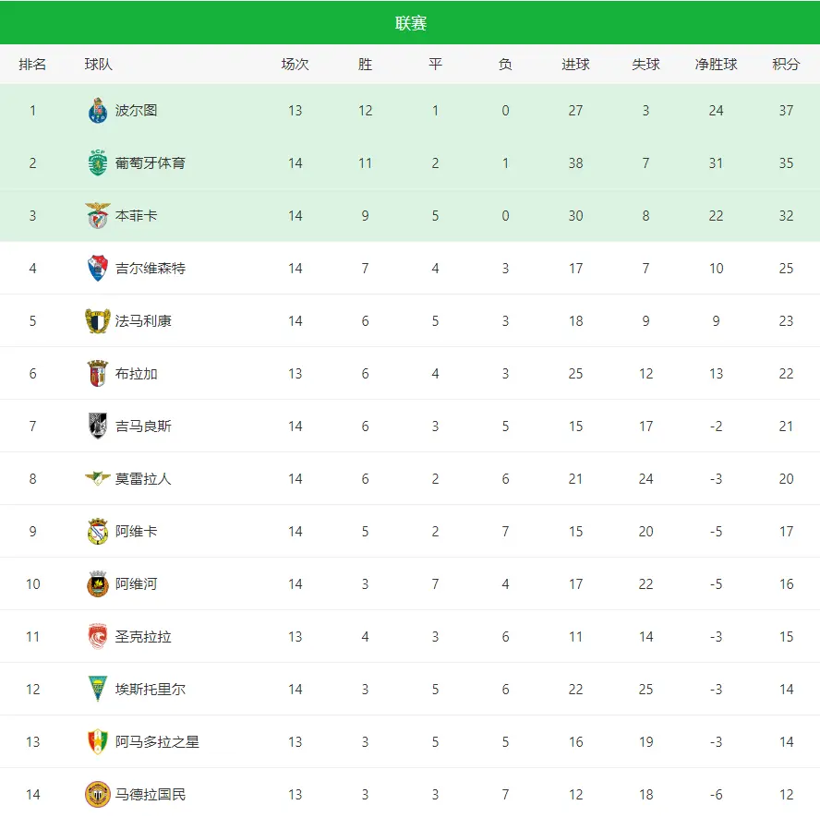Image resolution: width=820 pixels, height=817 pixels.
Task: Click the Benfica eagle crest icon
Action: pos(98,216)
